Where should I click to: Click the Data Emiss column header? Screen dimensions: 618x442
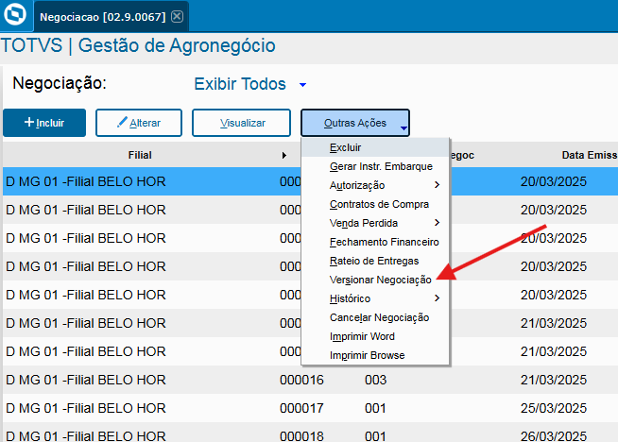(590, 155)
